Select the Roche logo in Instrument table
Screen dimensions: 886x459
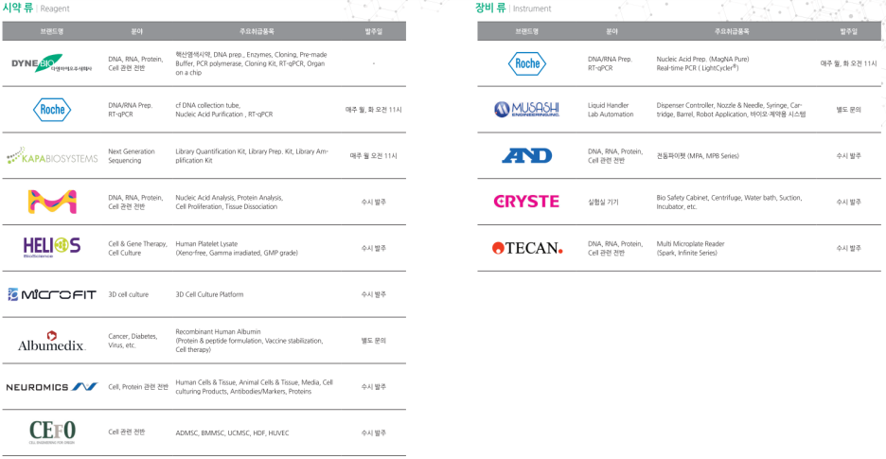(527, 63)
